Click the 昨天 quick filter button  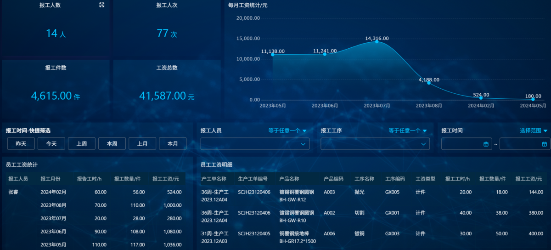point(21,144)
